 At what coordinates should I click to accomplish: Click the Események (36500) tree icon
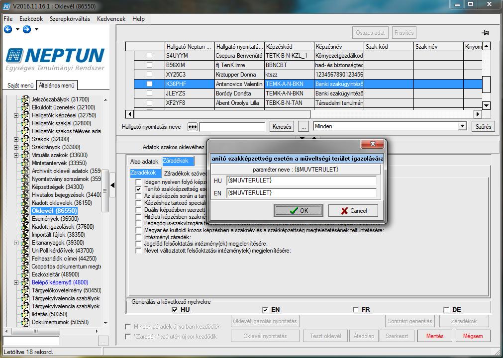[x=25, y=219]
